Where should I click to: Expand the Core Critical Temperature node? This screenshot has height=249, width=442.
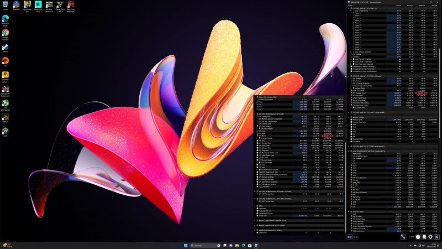click(351, 61)
